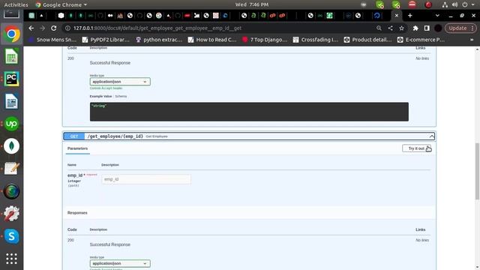Open Upwork app from the dock
This screenshot has height=270, width=480.
[12, 124]
